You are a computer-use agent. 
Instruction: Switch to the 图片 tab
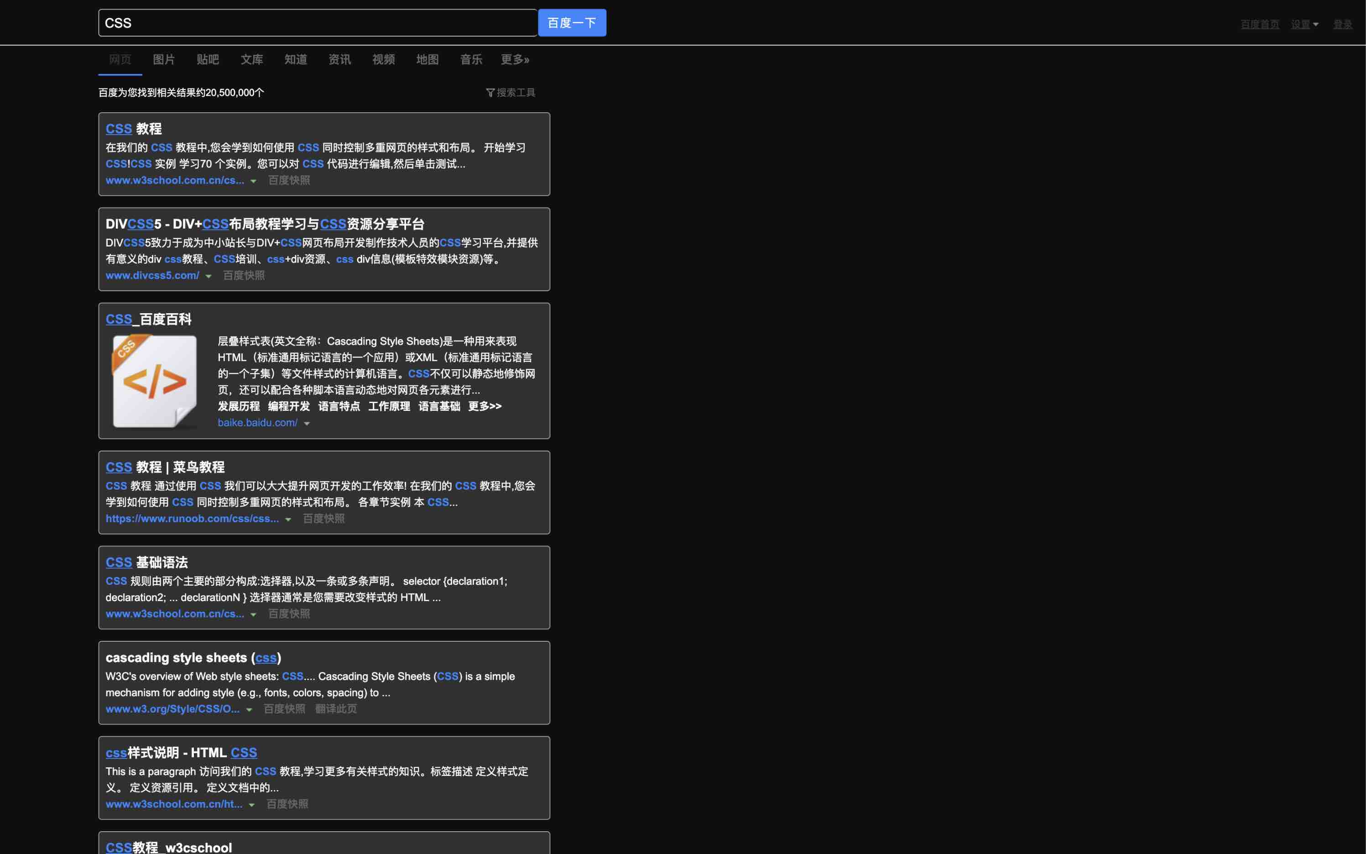pos(164,59)
